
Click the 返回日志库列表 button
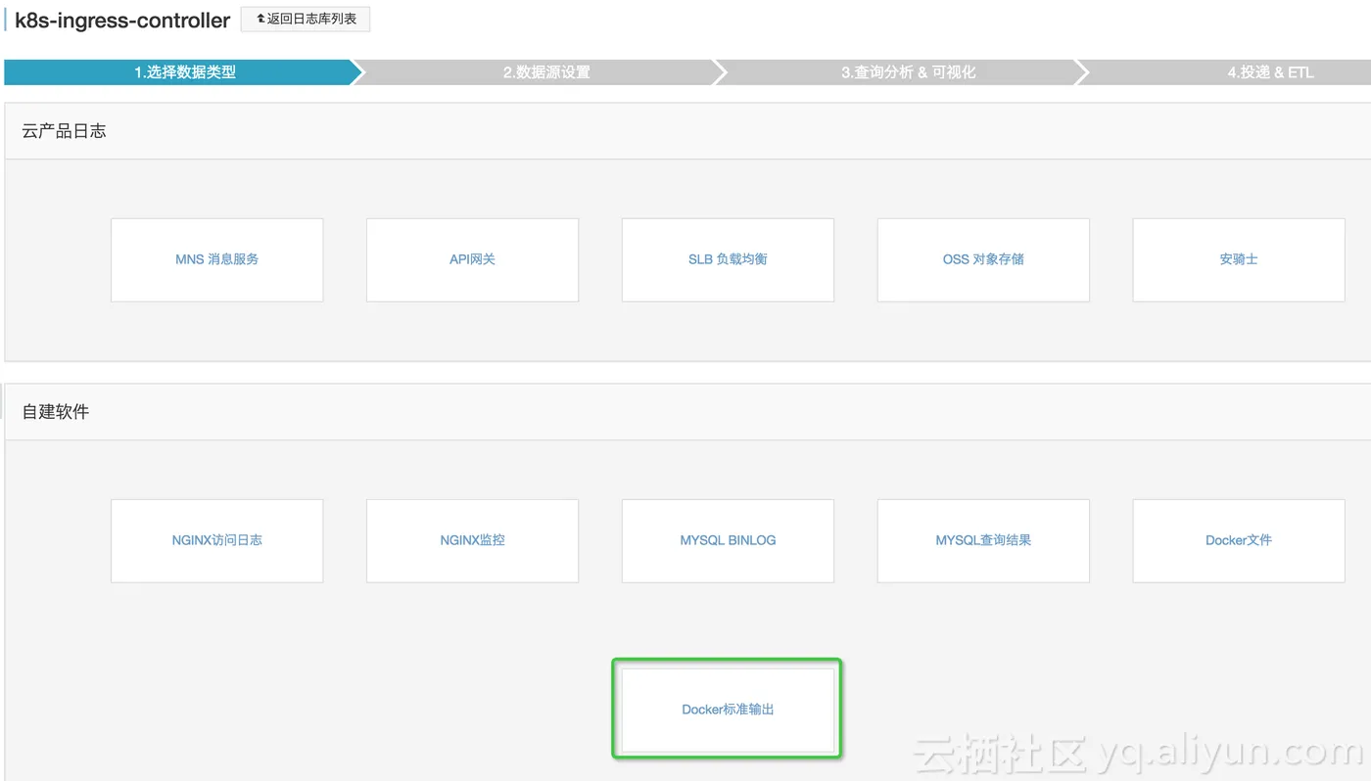click(306, 19)
